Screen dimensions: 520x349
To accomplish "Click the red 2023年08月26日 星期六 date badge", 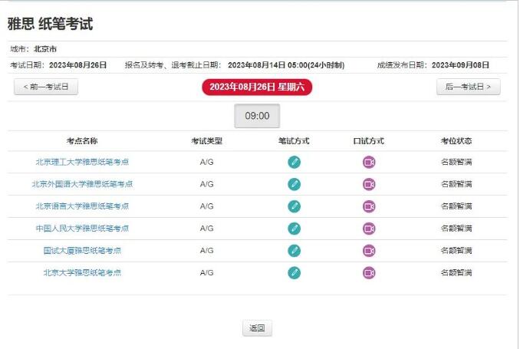I will click(x=257, y=87).
